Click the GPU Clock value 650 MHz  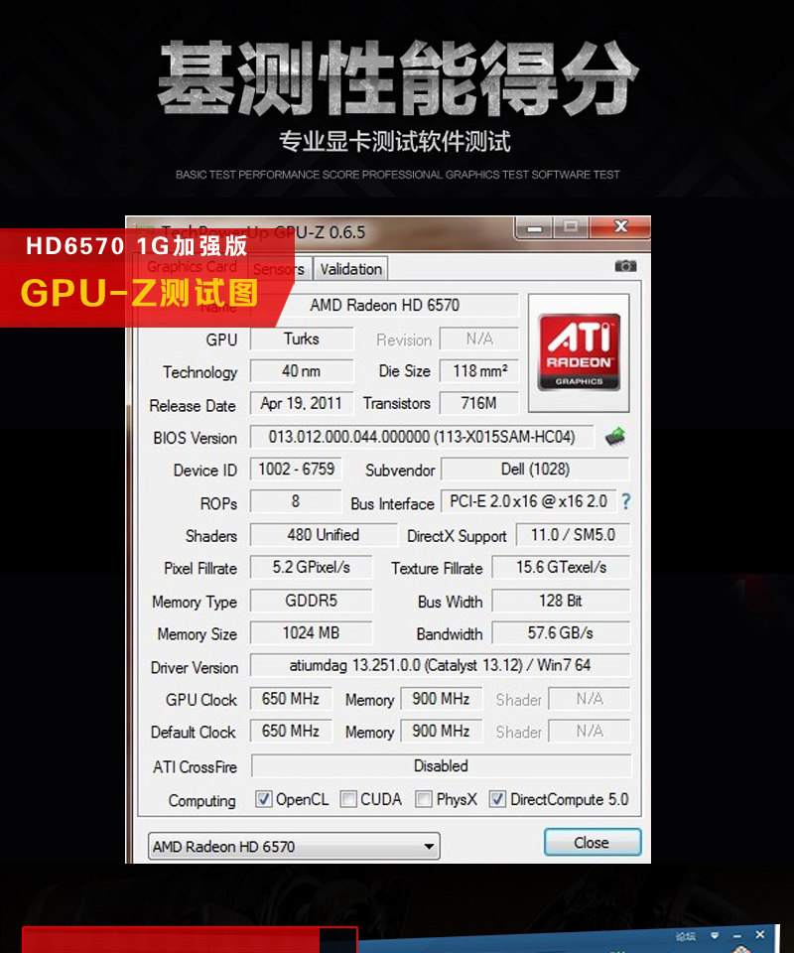(291, 698)
